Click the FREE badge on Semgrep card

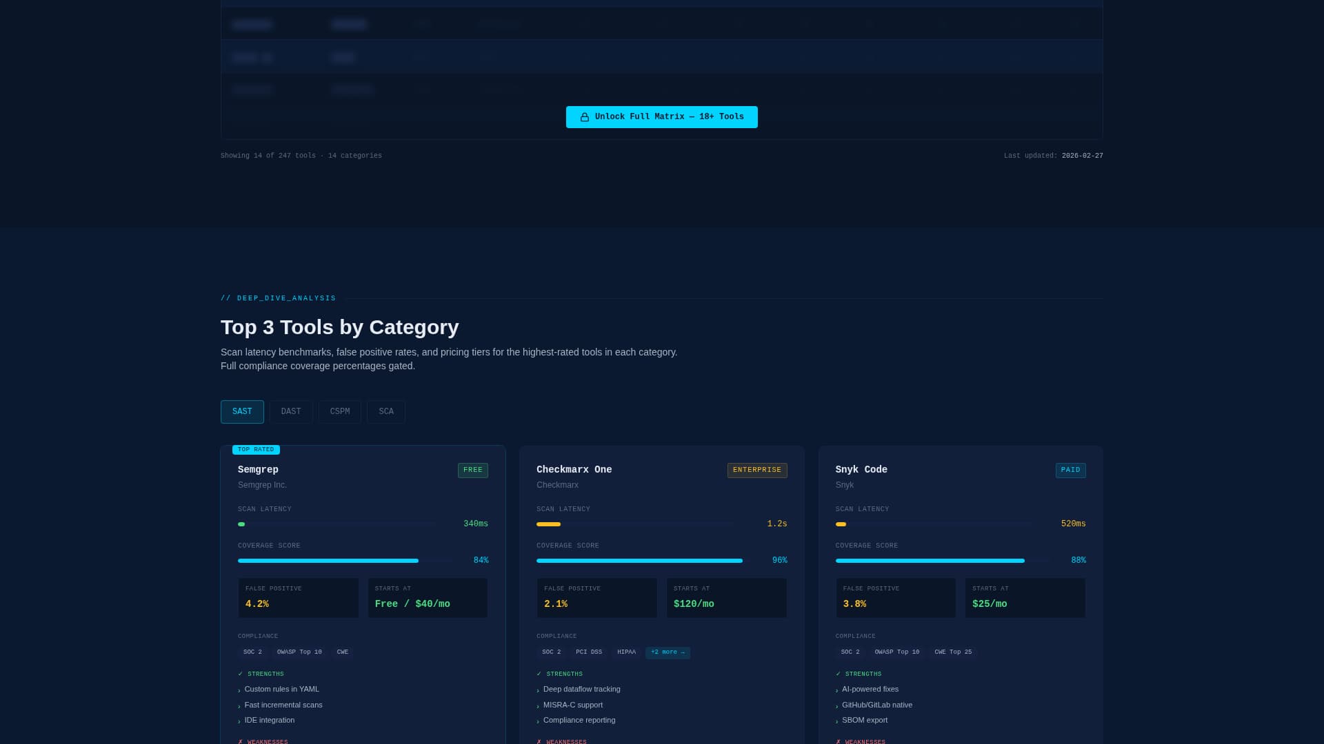tap(473, 471)
